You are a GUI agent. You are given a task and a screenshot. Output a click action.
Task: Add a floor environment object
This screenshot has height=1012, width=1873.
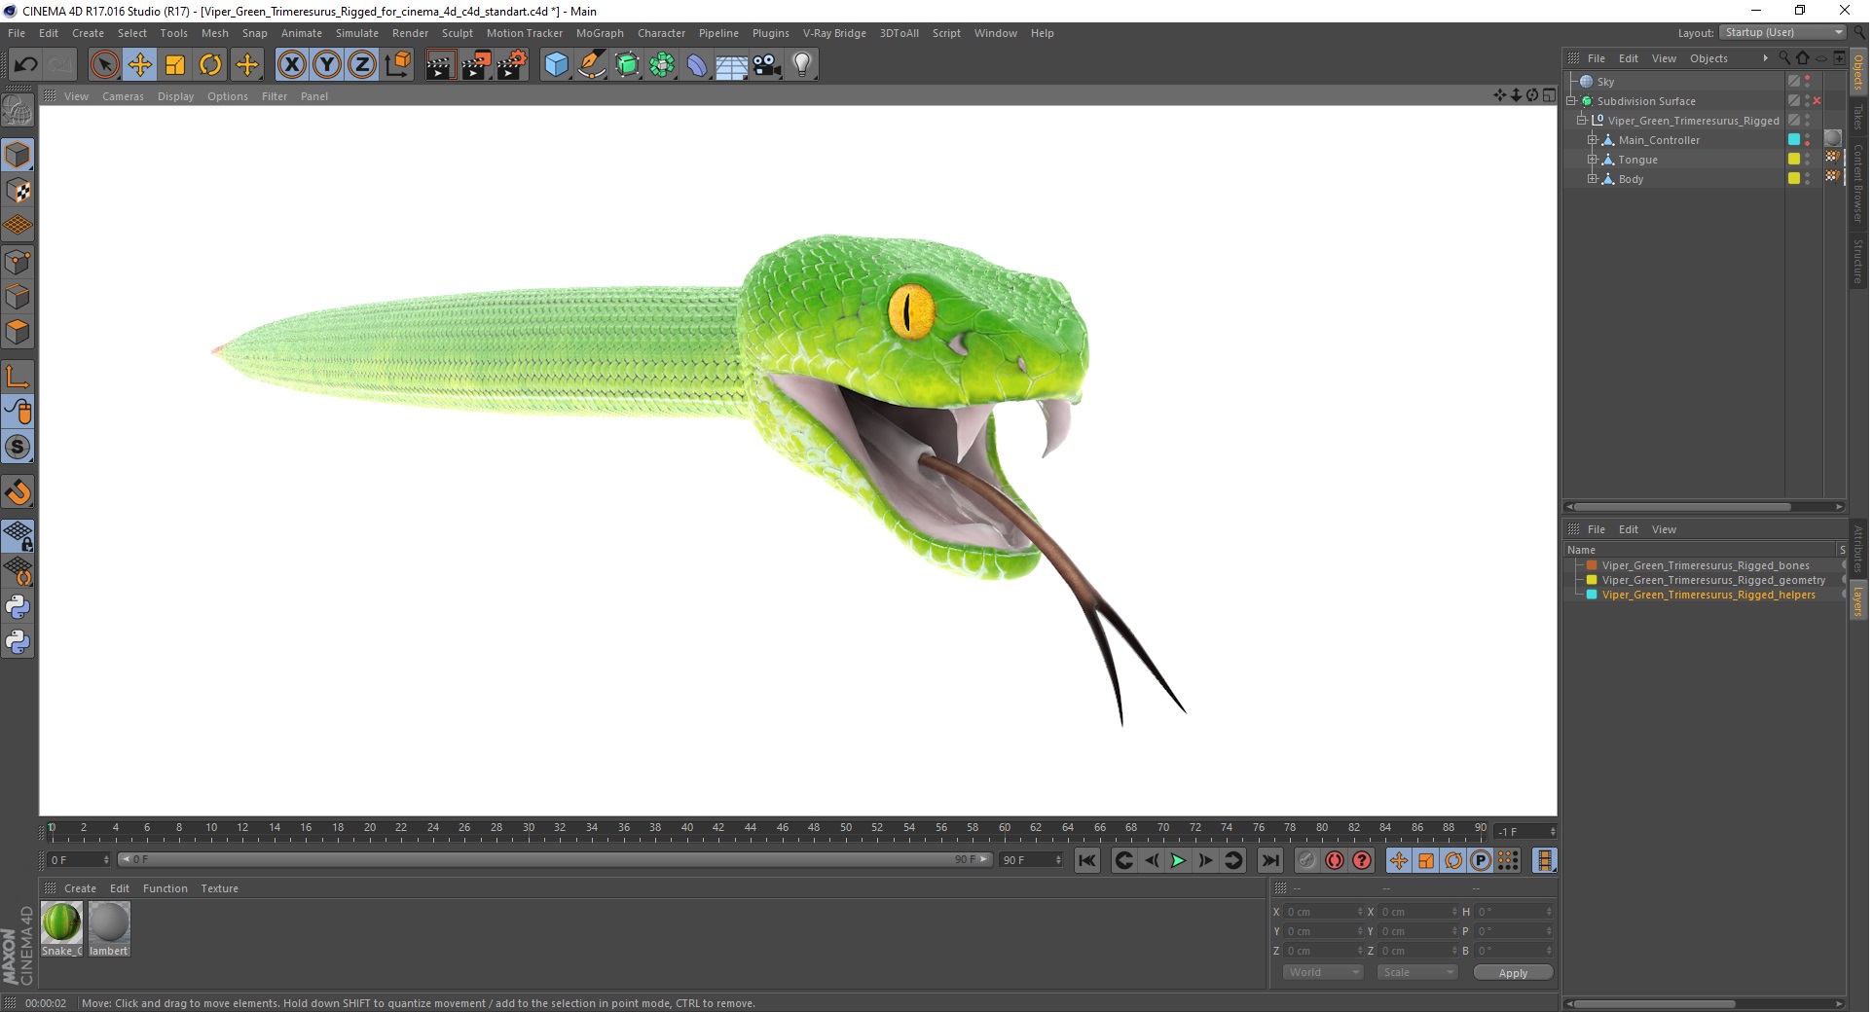(732, 65)
